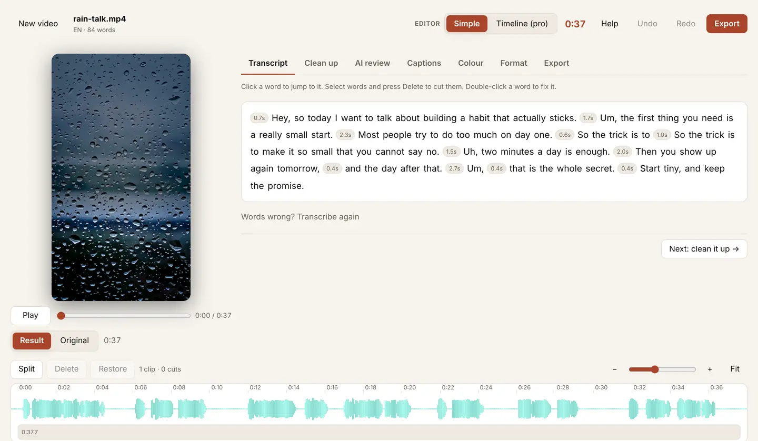758x441 pixels.
Task: Click the Restore button
Action: (113, 369)
